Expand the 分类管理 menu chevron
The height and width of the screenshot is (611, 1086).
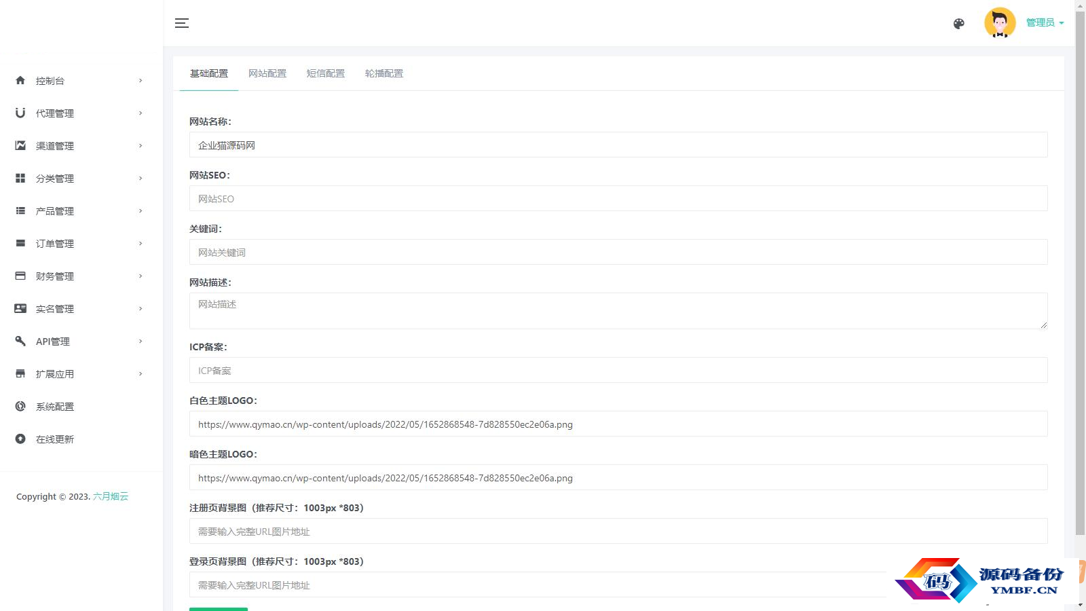[x=141, y=179]
